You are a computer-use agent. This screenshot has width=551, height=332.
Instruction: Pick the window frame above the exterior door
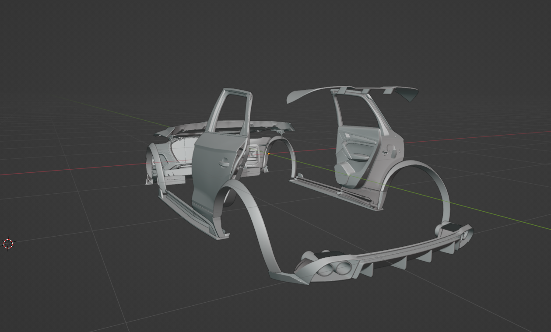[x=231, y=109]
